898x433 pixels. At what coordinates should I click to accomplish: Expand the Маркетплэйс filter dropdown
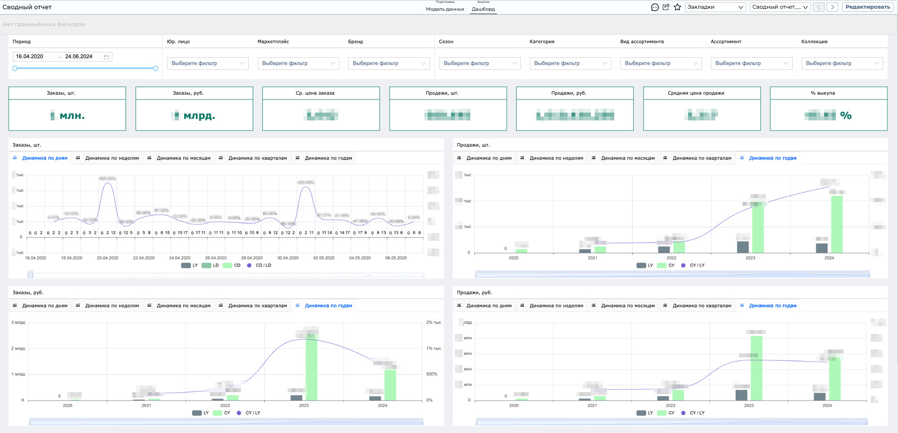[x=298, y=64]
